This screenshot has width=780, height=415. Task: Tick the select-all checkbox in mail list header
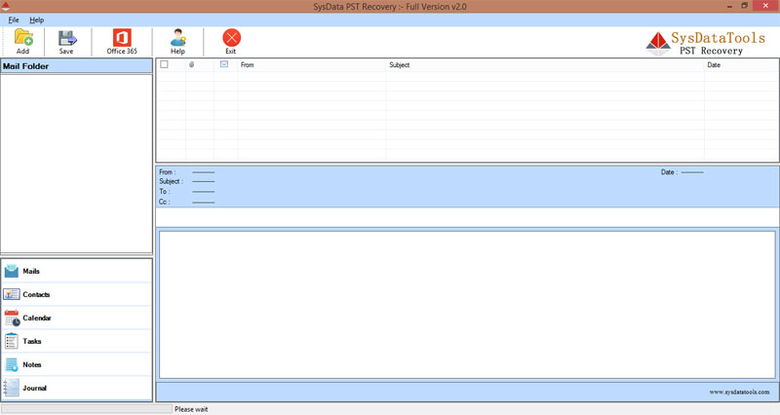click(x=164, y=64)
